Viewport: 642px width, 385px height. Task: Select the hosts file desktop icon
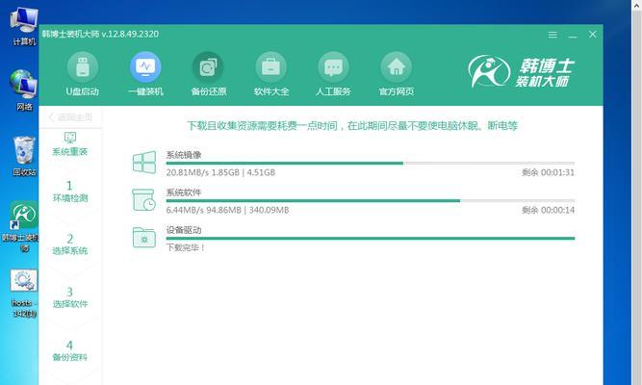pos(24,294)
